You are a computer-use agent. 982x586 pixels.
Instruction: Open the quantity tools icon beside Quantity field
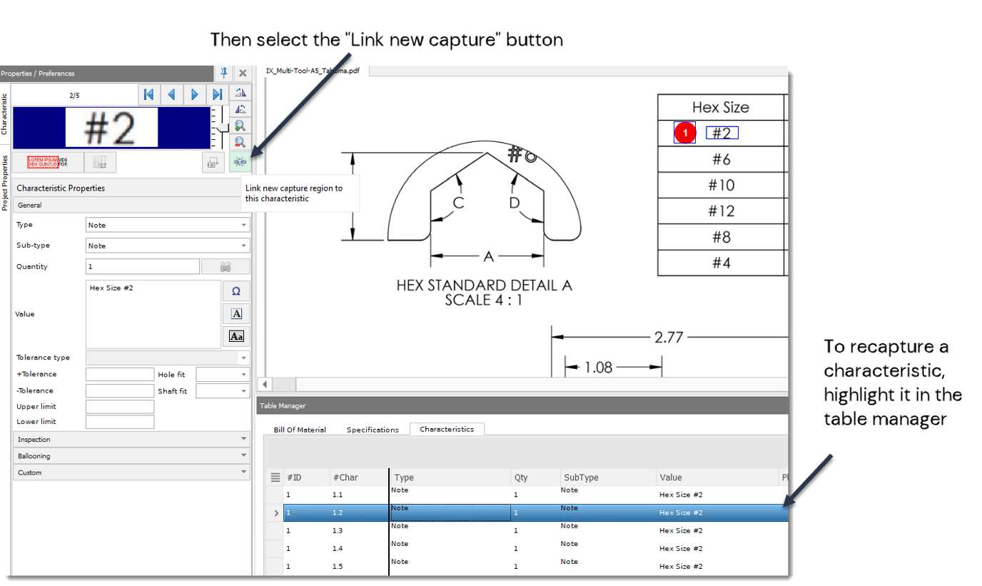click(225, 266)
